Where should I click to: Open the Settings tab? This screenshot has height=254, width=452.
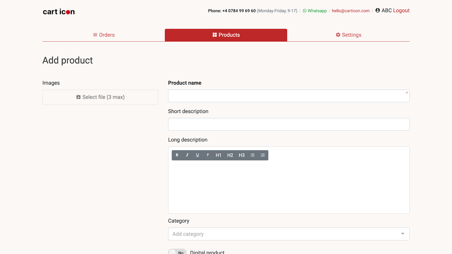[x=348, y=35]
